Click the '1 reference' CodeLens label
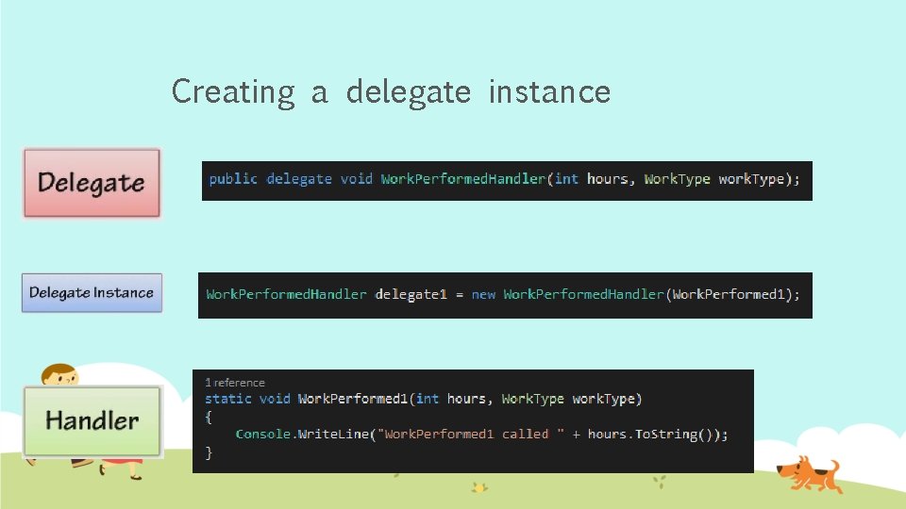Image resolution: width=906 pixels, height=509 pixels. click(235, 383)
